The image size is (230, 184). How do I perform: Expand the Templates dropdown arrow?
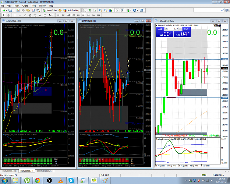pos(144,10)
